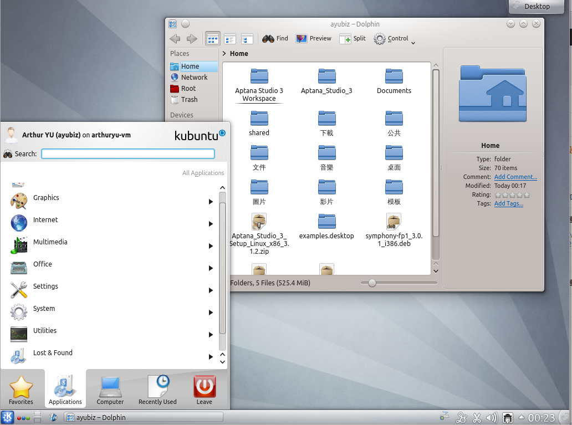Switch Dolphin to Columns view mode

[246, 39]
